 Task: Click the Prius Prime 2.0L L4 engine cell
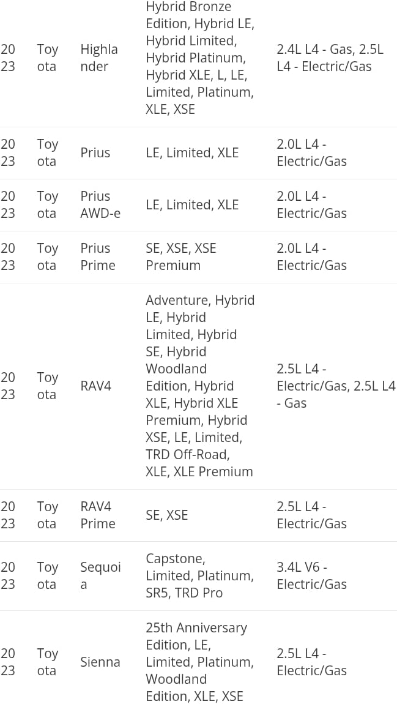point(311,257)
